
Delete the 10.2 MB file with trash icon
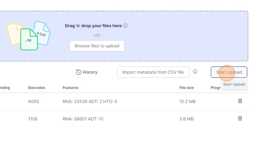[x=240, y=101]
